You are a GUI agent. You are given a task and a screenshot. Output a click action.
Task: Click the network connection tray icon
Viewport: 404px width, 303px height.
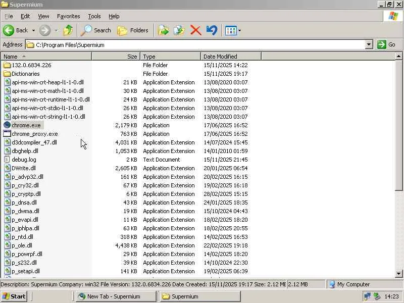click(368, 296)
